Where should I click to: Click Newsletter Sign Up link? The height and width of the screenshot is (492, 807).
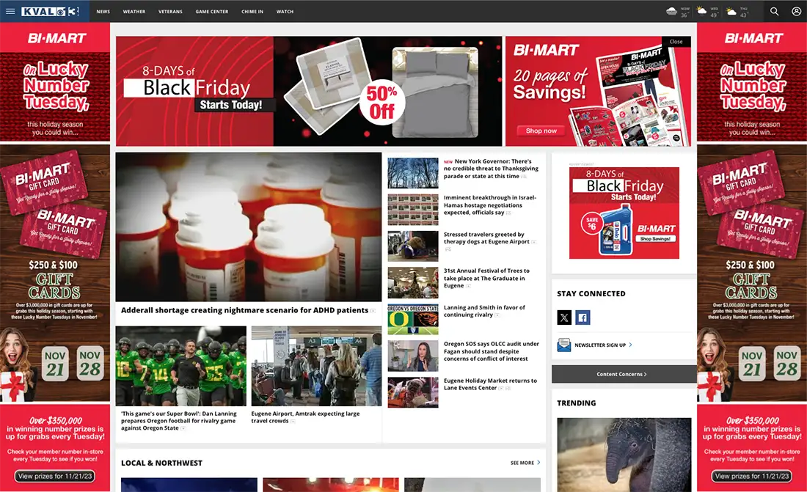[x=600, y=345]
